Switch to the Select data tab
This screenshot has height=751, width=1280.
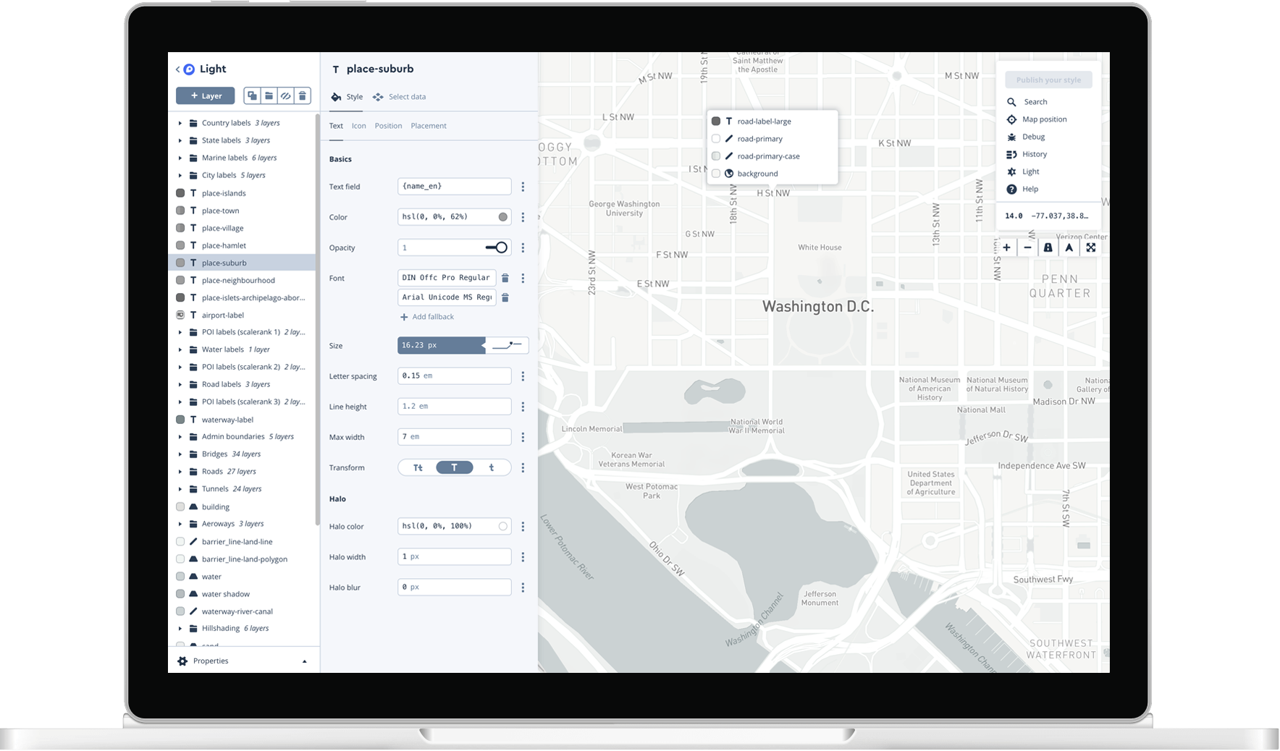click(x=400, y=97)
